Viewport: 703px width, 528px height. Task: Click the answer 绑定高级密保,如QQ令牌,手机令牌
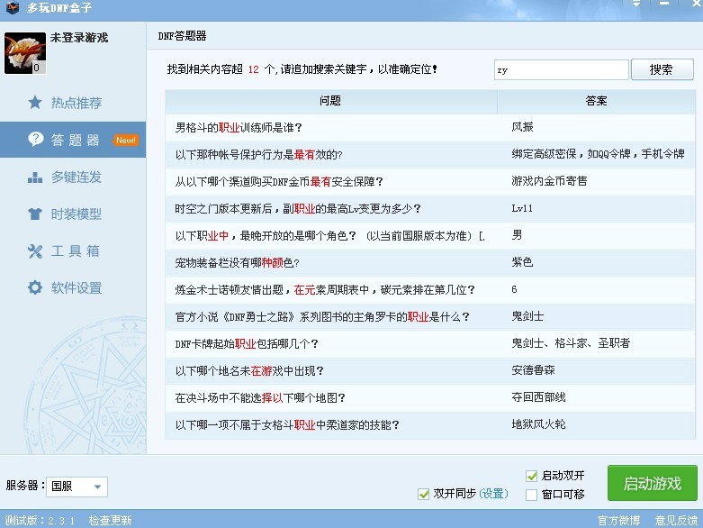click(x=598, y=154)
